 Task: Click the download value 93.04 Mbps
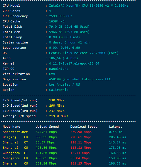[x=80, y=158]
